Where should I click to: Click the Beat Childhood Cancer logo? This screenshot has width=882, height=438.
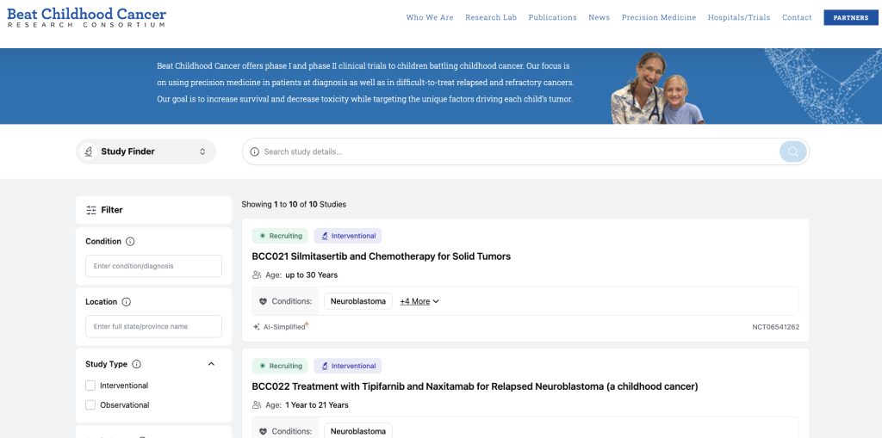click(x=87, y=17)
